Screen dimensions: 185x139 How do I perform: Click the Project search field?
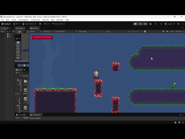(25, 73)
